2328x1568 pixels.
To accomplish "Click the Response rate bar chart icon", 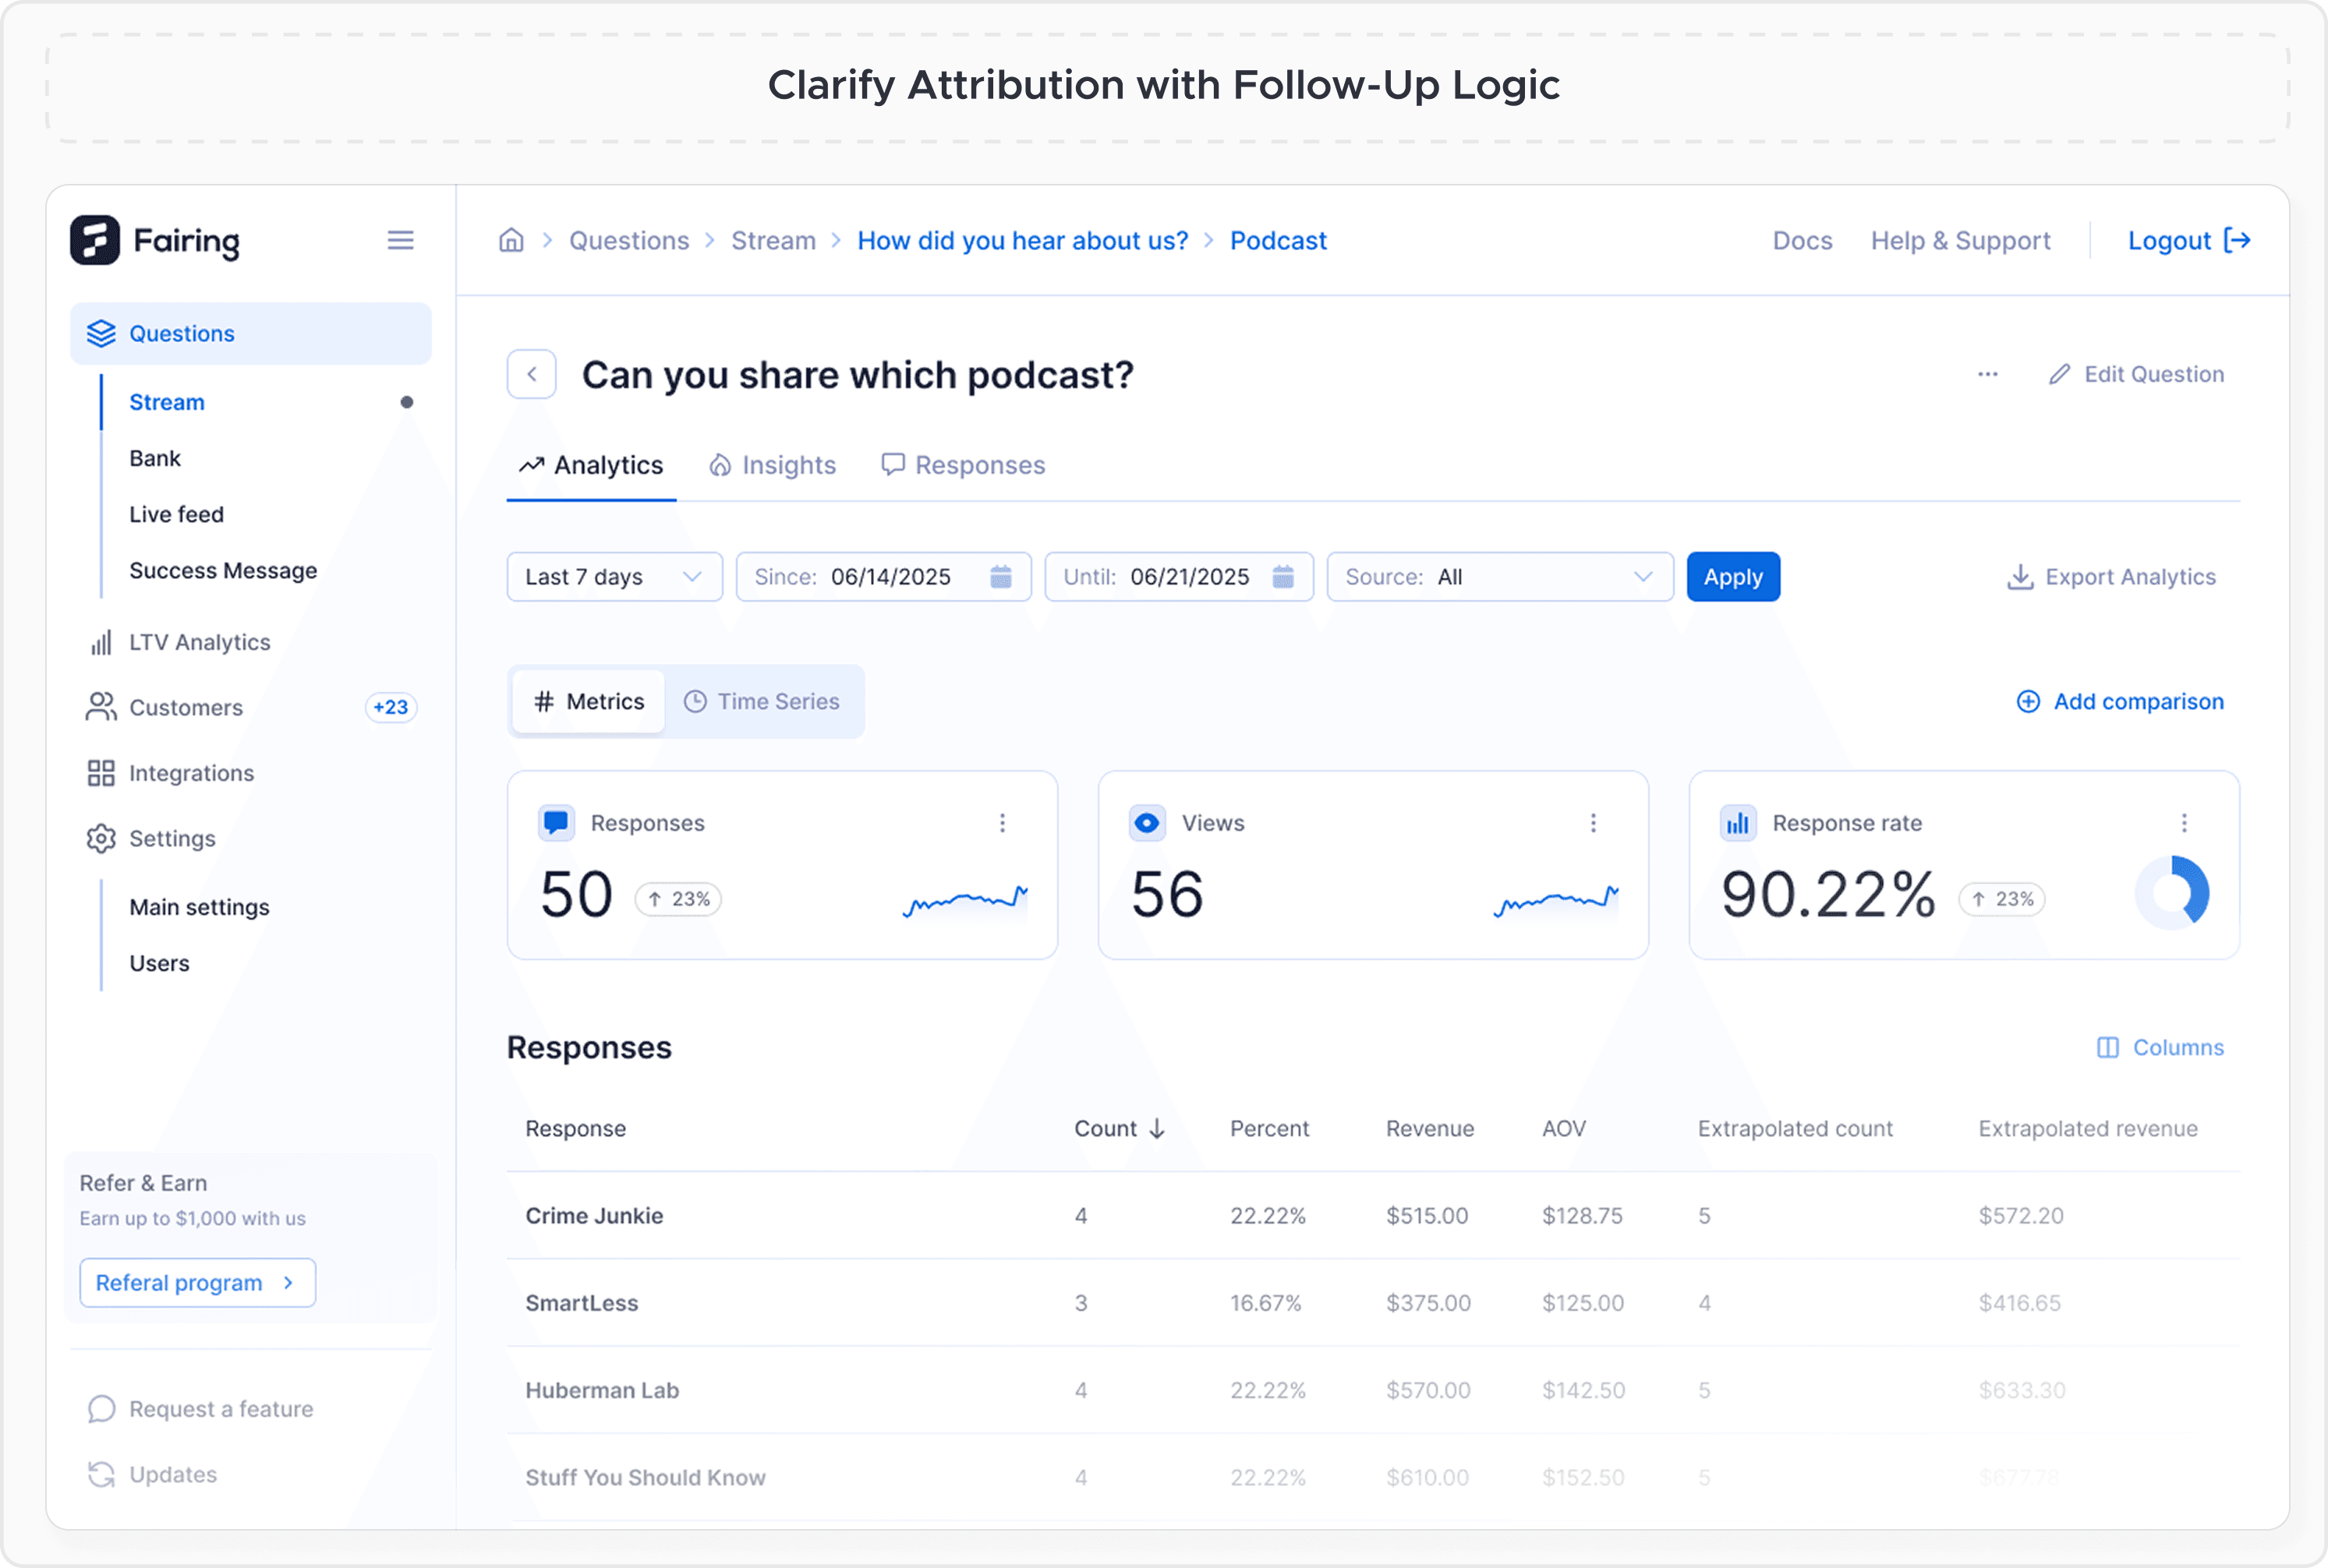I will (x=1738, y=822).
